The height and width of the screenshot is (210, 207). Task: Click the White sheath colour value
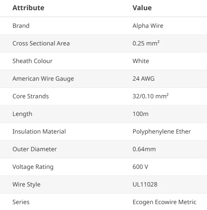(x=141, y=61)
